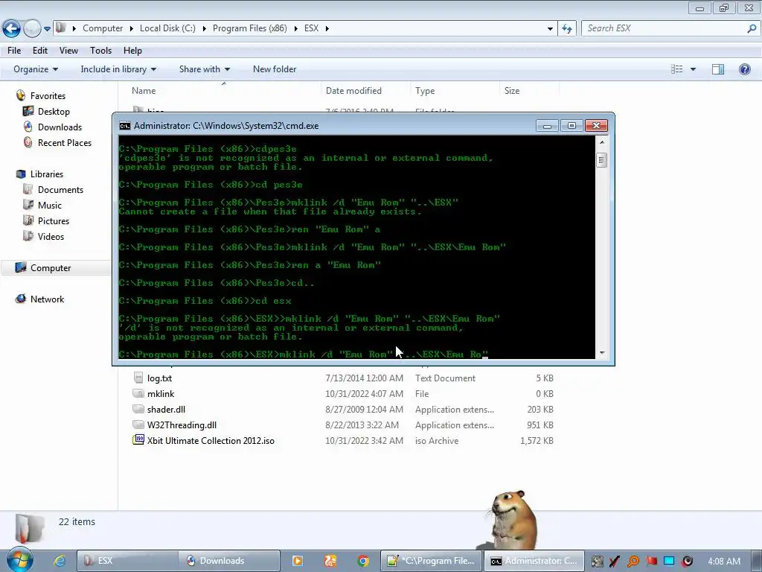
Task: Sort by Date modified column header
Action: click(x=353, y=90)
